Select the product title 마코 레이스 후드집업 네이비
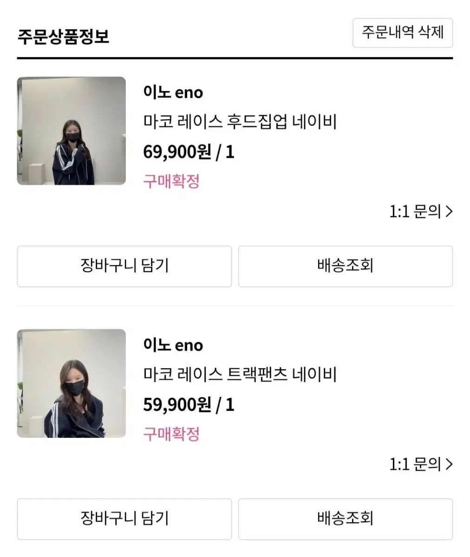The width and height of the screenshot is (470, 557). click(240, 122)
